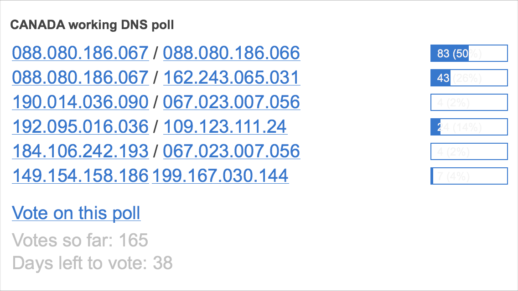
Task: Open the 088.080.186.066 DNS link
Action: coord(231,53)
